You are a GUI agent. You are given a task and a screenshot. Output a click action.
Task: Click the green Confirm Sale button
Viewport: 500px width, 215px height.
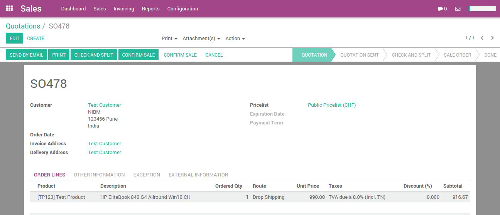[x=139, y=55]
